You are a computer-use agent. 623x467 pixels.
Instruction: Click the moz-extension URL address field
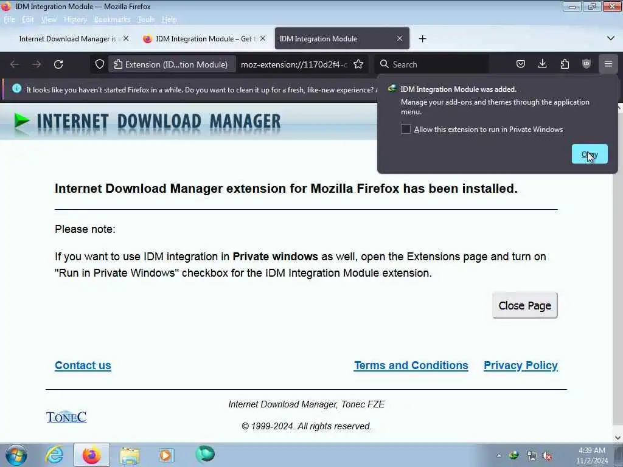(x=294, y=64)
